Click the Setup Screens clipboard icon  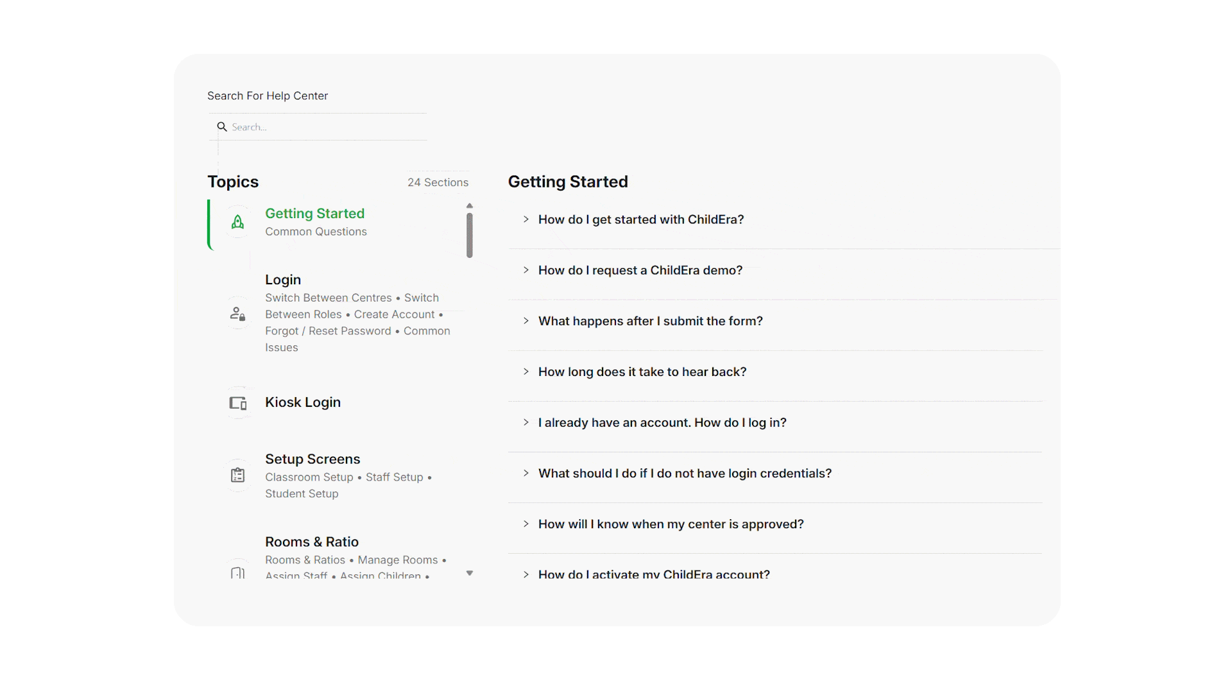[x=237, y=475]
